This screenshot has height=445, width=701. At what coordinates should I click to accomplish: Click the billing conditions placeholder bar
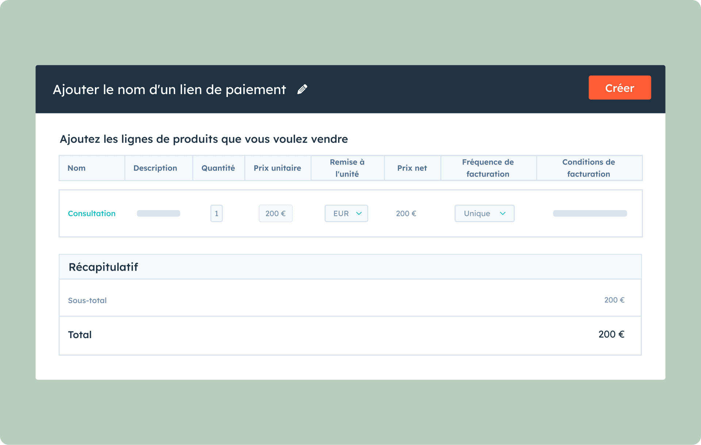point(590,213)
